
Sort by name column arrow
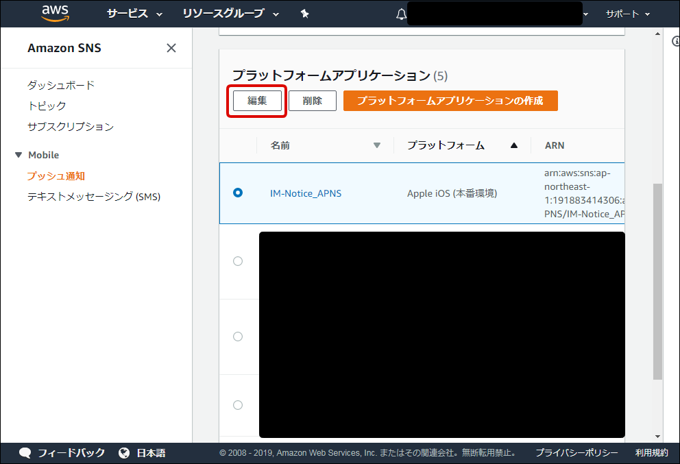(x=376, y=145)
